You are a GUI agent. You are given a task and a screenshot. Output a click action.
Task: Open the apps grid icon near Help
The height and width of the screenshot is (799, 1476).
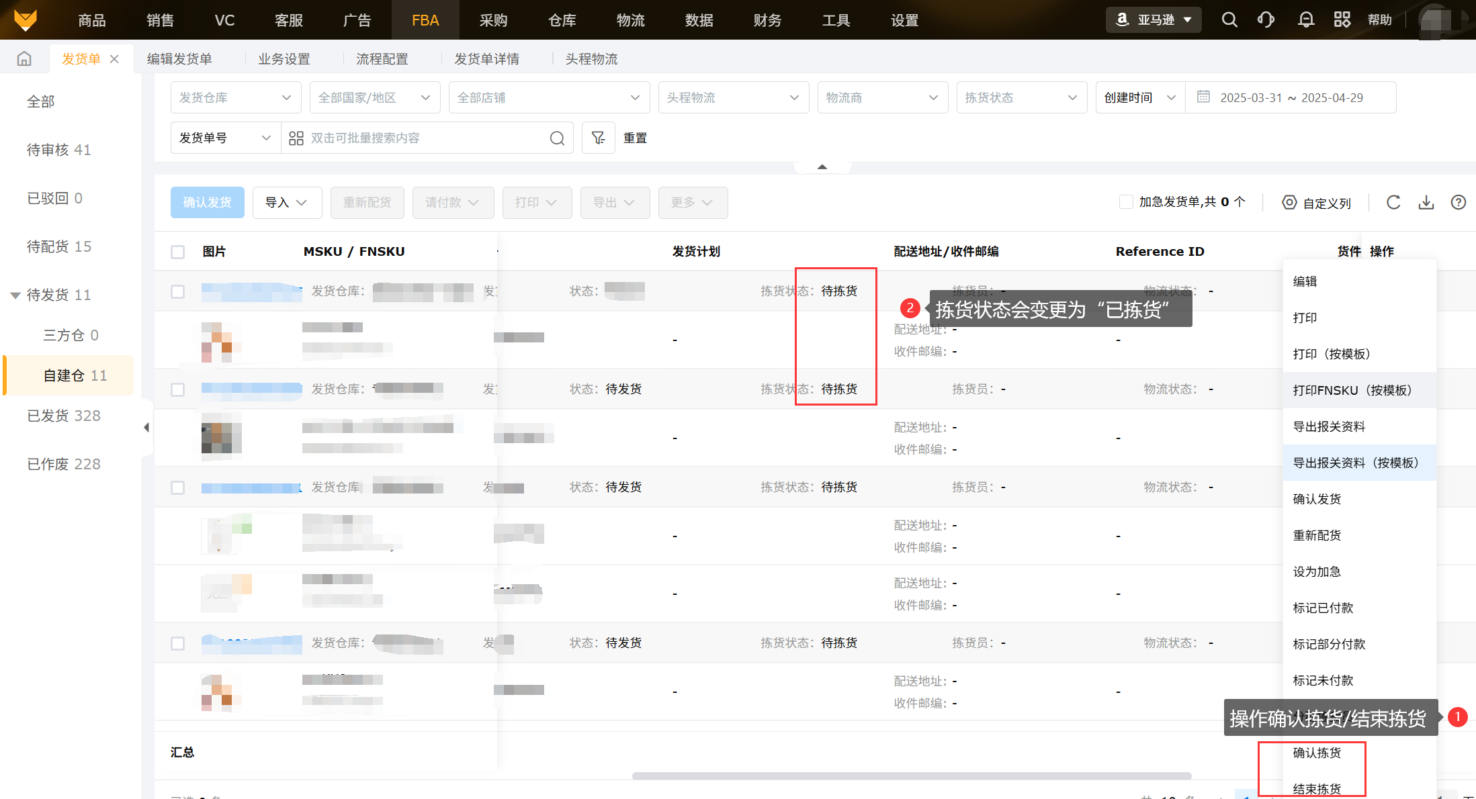pos(1342,19)
